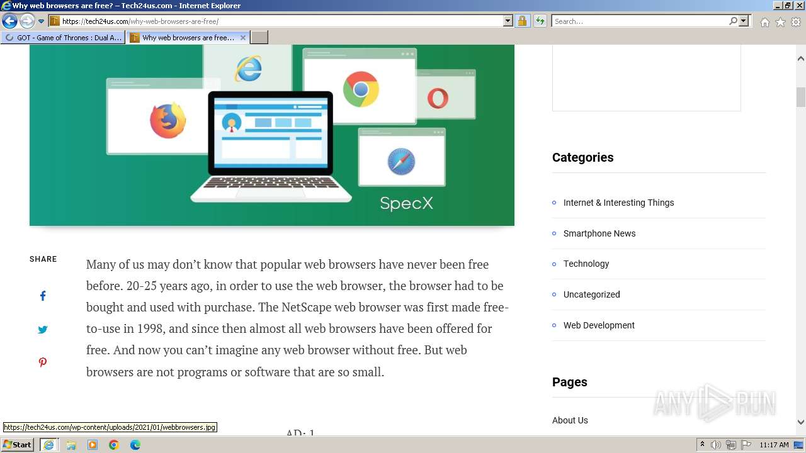Open the media player taskbar icon
The image size is (806, 453).
pyautogui.click(x=93, y=445)
